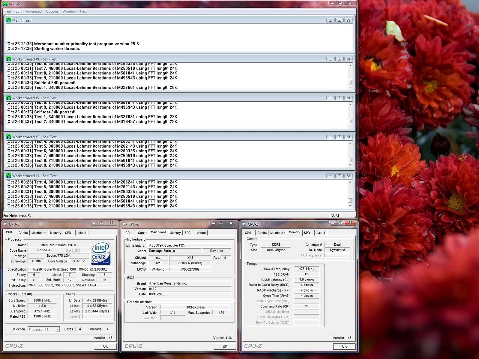
Task: Select Cache tab in the Motherboard CPU-Z window
Action: click(x=142, y=233)
